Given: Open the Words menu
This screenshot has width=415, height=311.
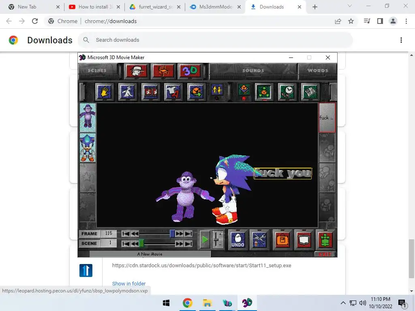Looking at the screenshot, I should (x=318, y=70).
